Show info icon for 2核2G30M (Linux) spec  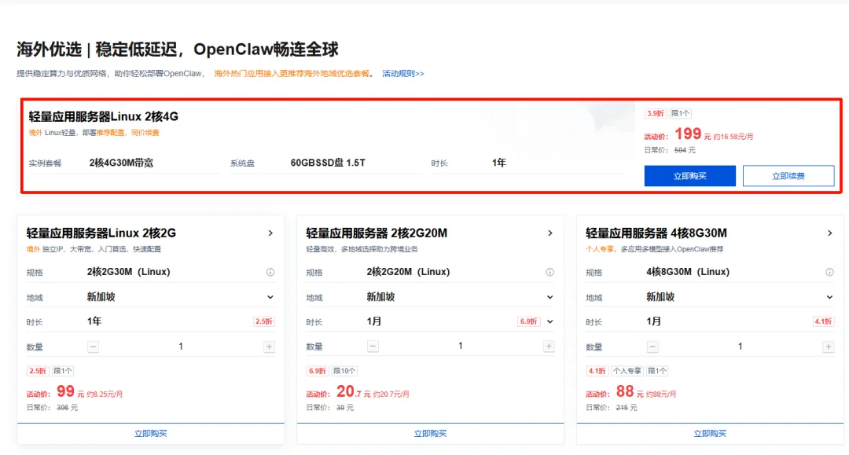pos(270,272)
